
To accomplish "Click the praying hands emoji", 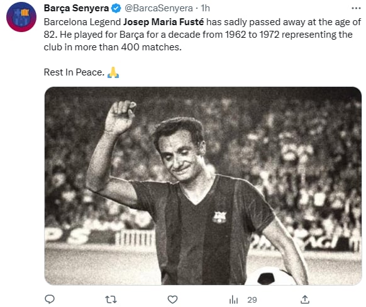I will 113,72.
